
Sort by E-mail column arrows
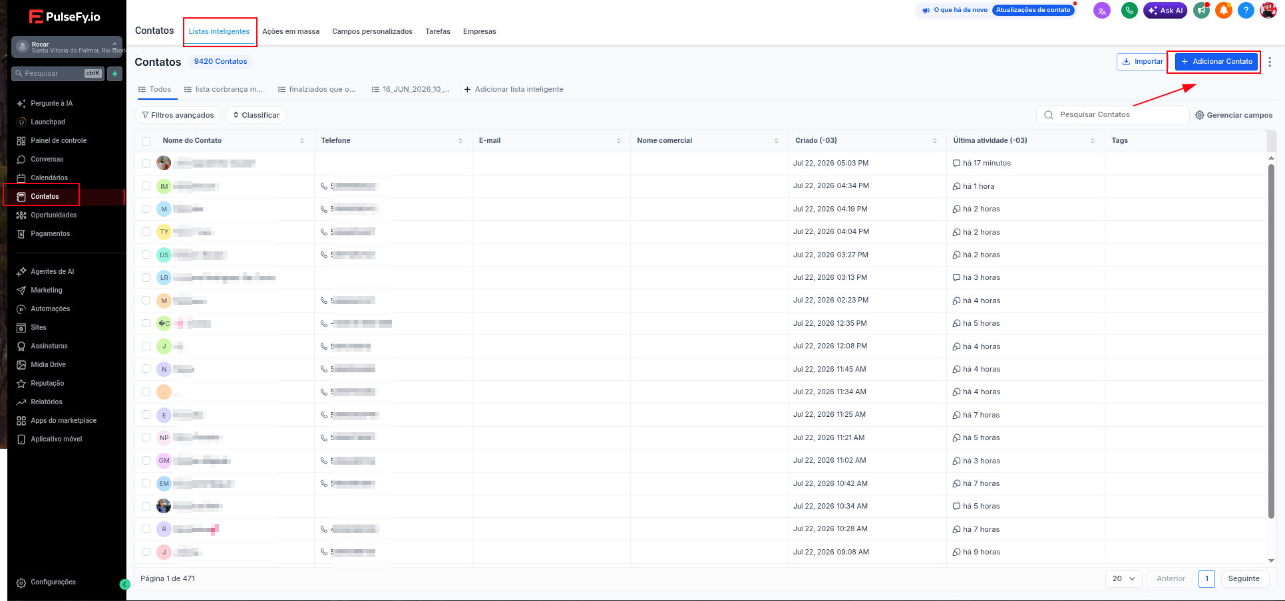click(619, 141)
